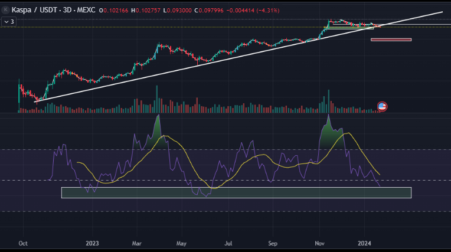Click the change value −0.004414 (−4.31%)
Viewport: 451px width, 252px height.
tap(253, 11)
